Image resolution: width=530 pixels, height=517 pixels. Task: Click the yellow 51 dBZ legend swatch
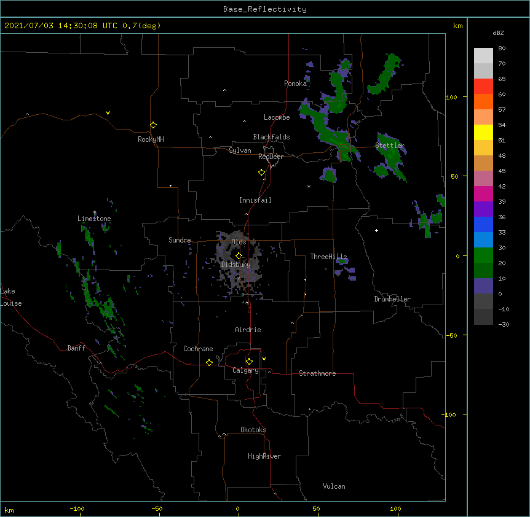(483, 132)
